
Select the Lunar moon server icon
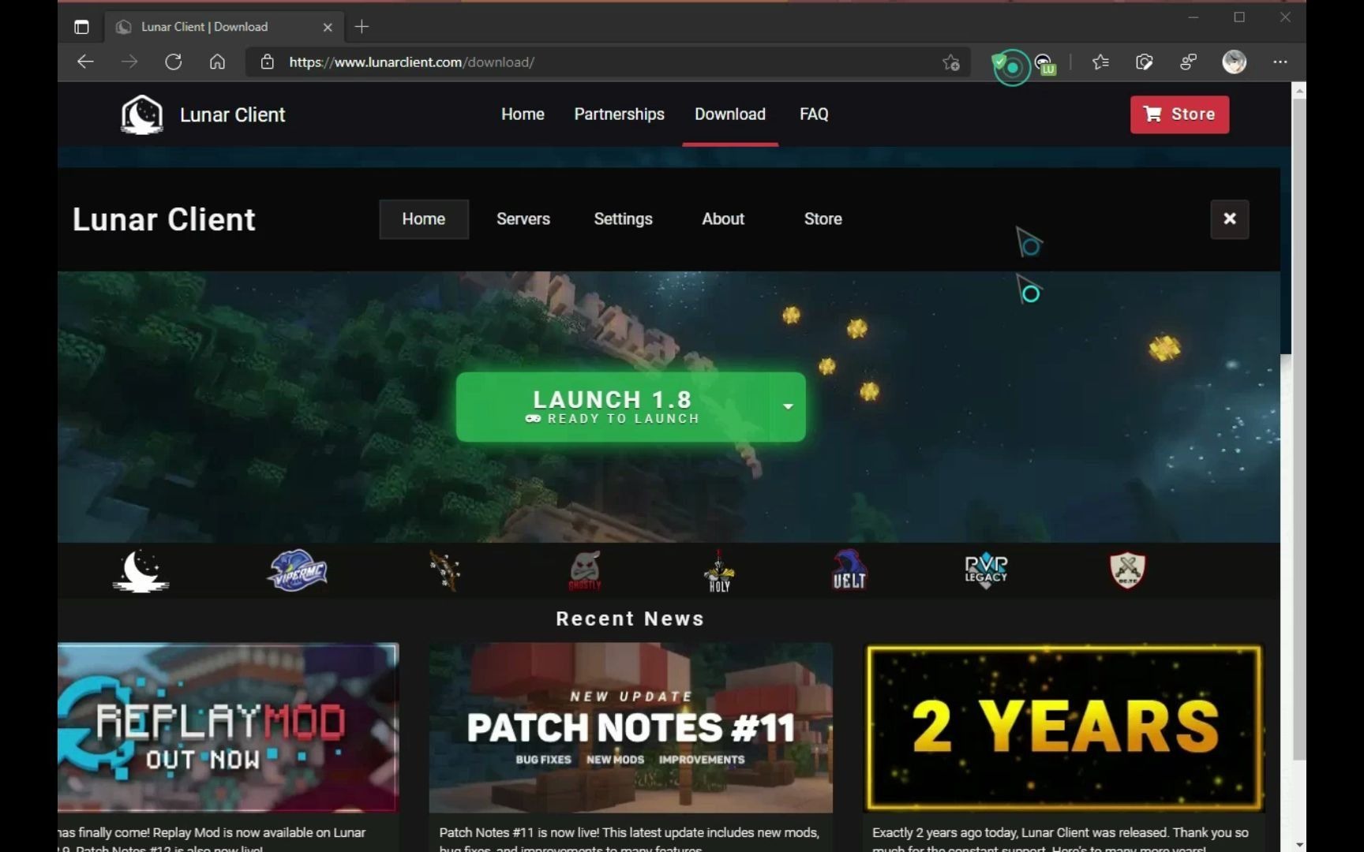point(141,571)
